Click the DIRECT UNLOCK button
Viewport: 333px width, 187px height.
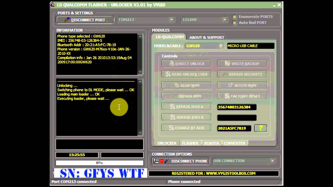click(187, 64)
